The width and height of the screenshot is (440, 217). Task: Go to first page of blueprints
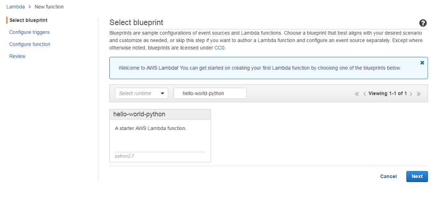coord(357,94)
